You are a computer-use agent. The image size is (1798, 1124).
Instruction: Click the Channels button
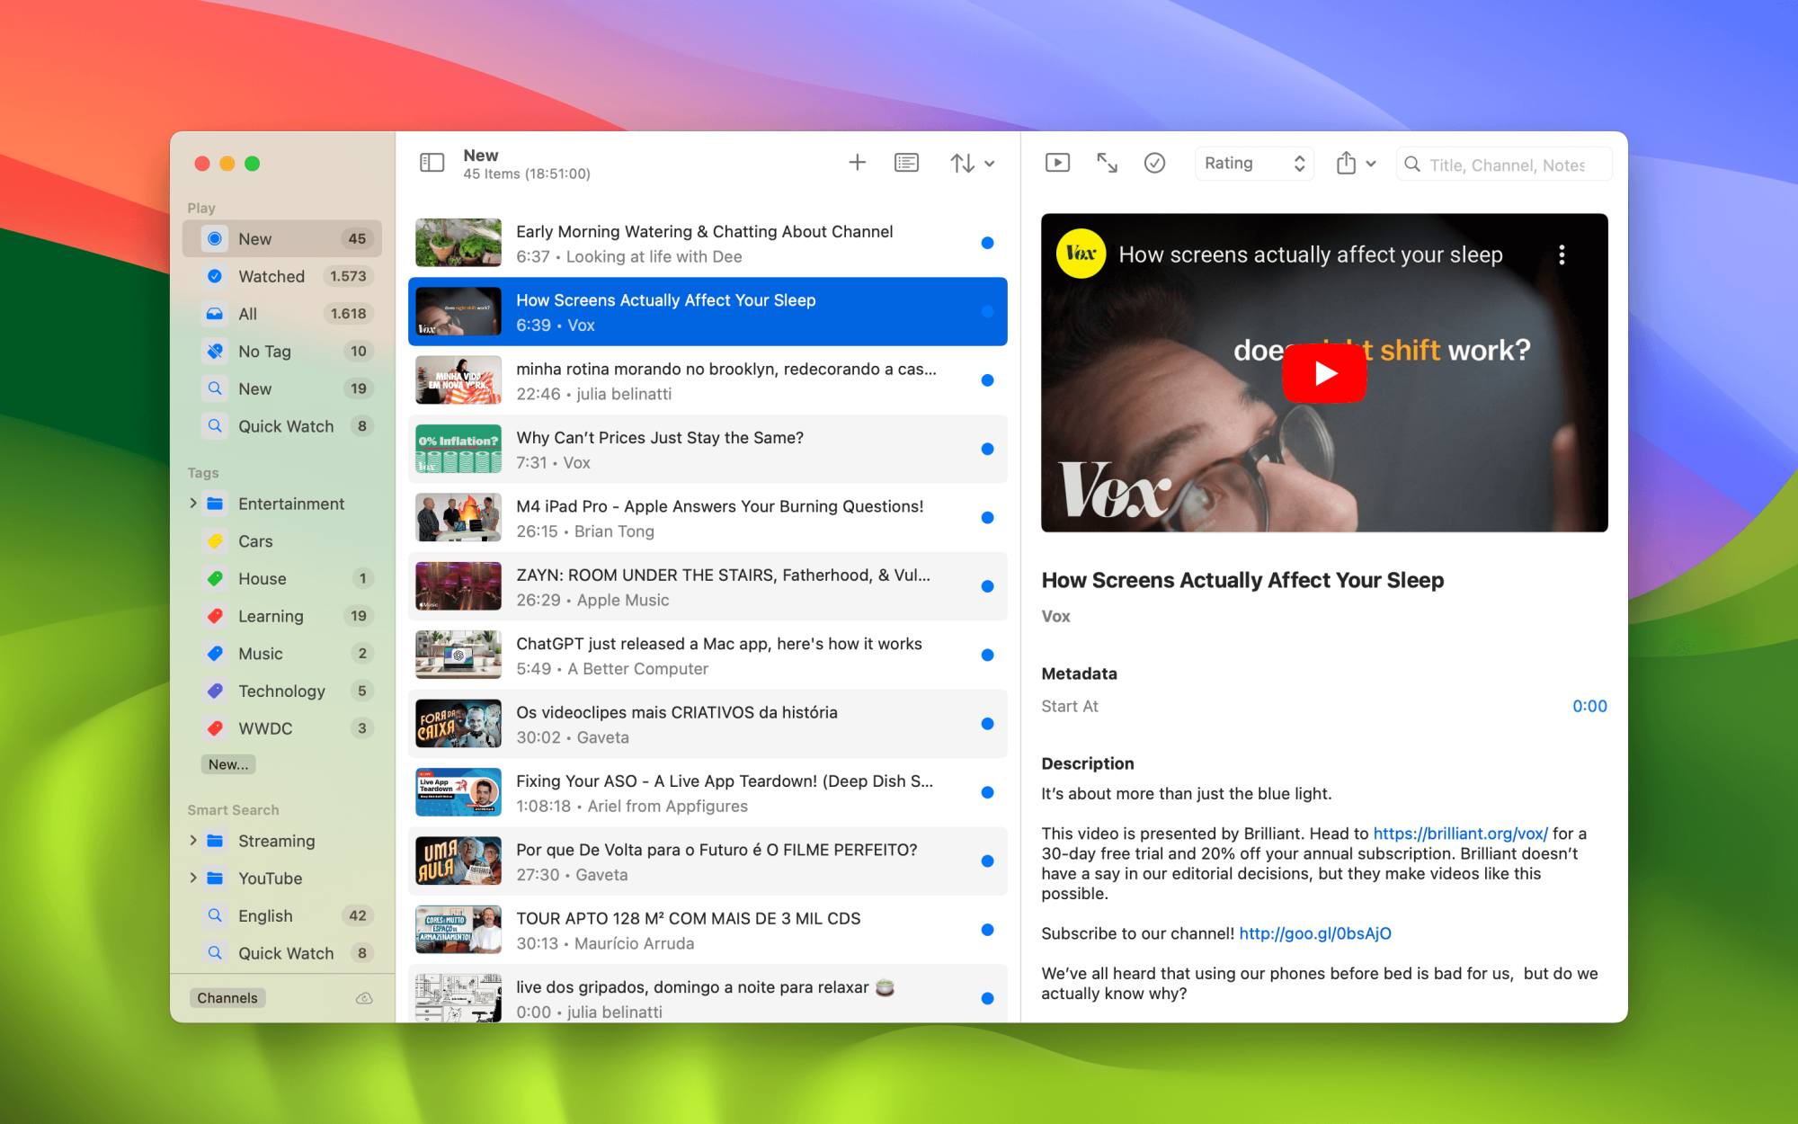tap(227, 998)
